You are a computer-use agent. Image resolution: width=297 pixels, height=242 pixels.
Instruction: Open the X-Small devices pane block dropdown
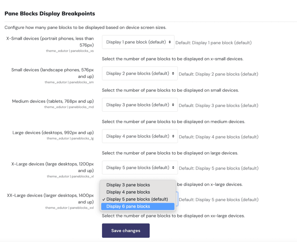point(138,42)
